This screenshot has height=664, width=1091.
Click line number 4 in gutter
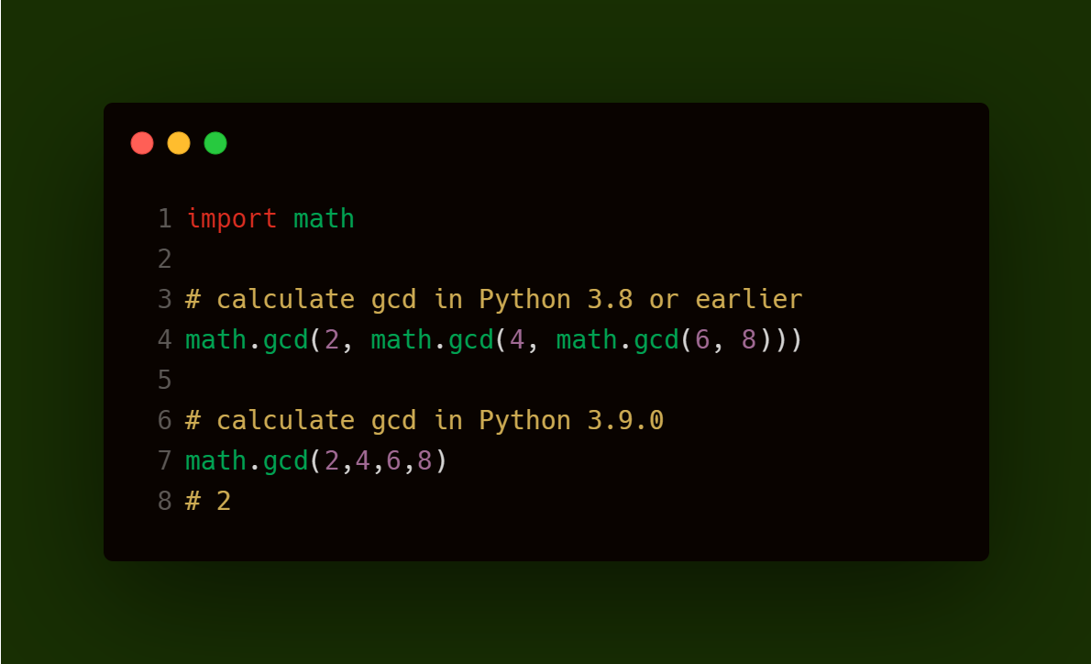(x=165, y=340)
